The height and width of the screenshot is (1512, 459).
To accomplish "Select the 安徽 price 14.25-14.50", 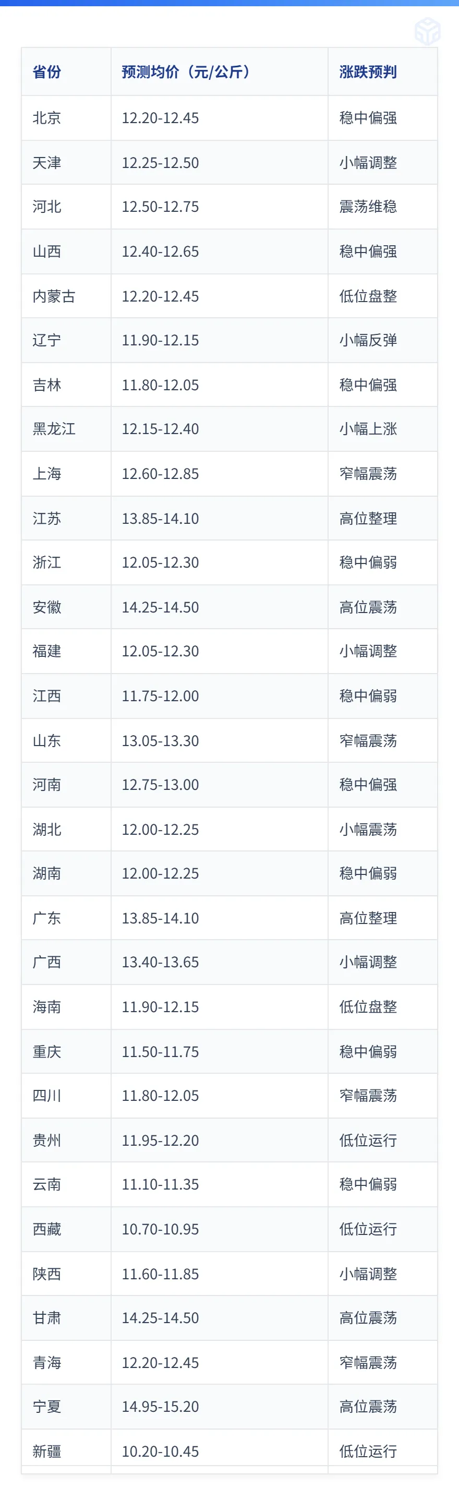I will coord(160,607).
